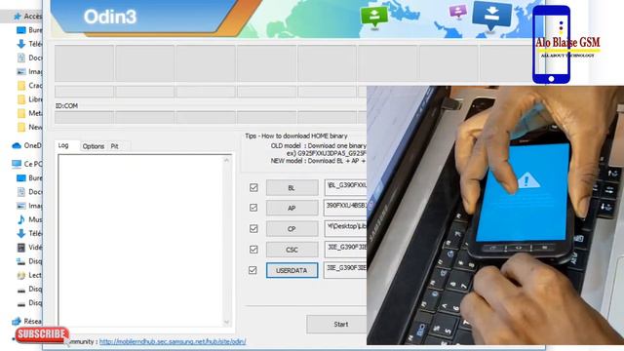Open Musique note icon under Ce PC
624x351 pixels.
click(21, 219)
